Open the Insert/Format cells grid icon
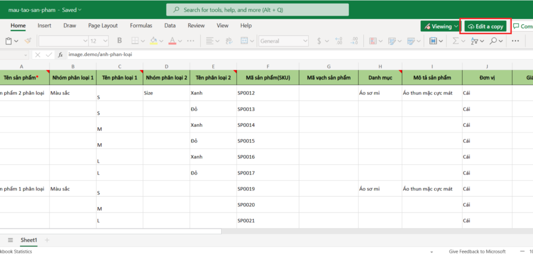 coord(433,41)
